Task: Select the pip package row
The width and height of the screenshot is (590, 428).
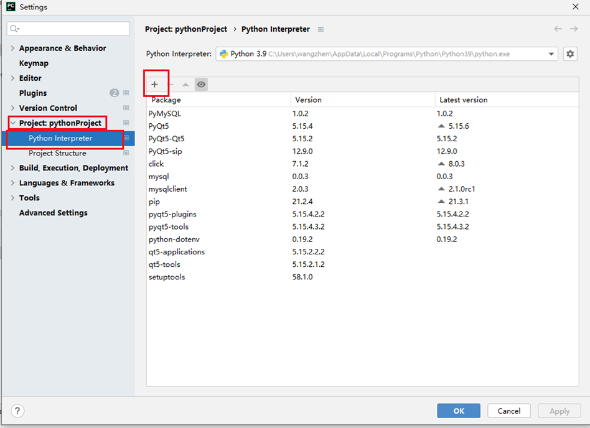Action: [x=362, y=202]
